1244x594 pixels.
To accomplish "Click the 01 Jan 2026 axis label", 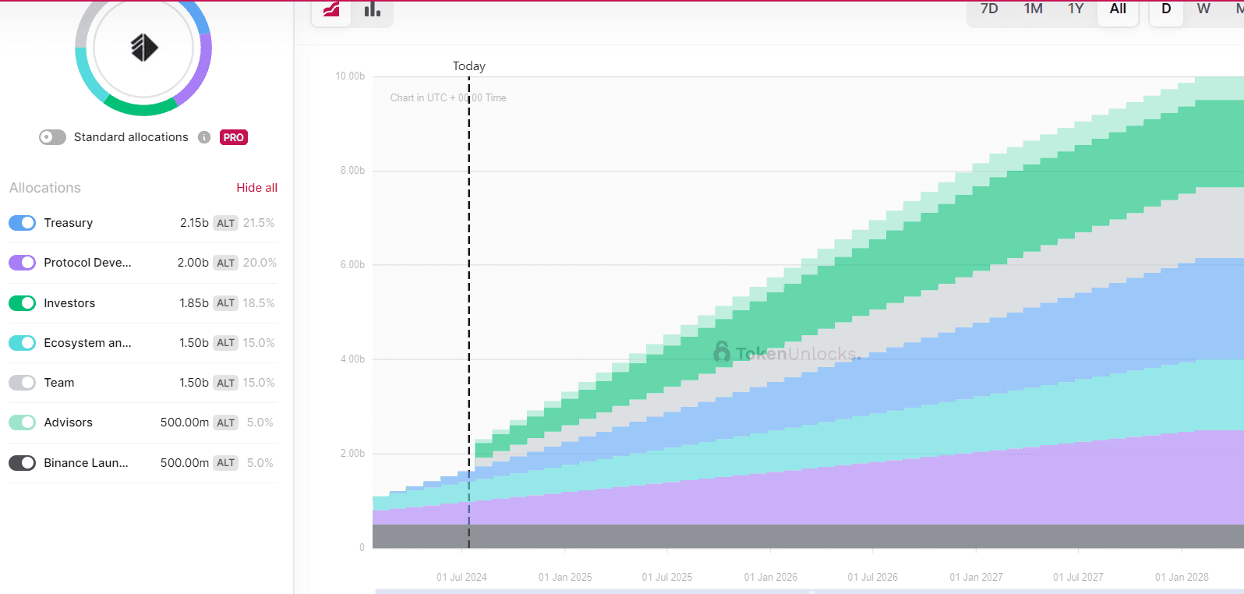I will (771, 578).
